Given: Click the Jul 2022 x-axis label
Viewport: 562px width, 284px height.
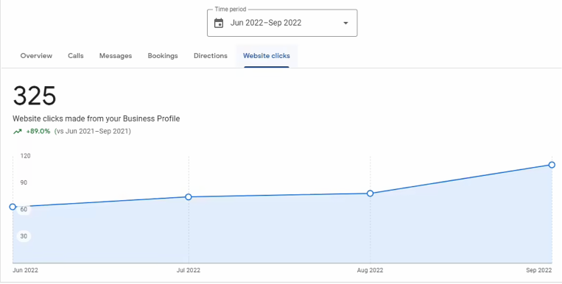Looking at the screenshot, I should (x=189, y=271).
